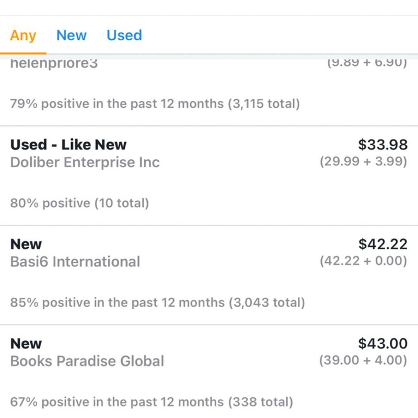Image resolution: width=418 pixels, height=418 pixels.
Task: Open the Used - Like New offer
Action: tap(68, 145)
